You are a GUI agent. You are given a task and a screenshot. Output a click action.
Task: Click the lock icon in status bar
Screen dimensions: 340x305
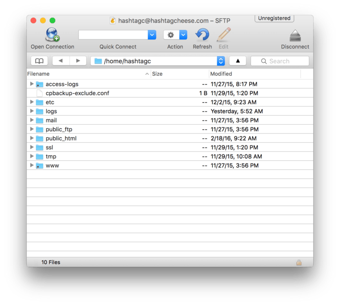pyautogui.click(x=299, y=262)
